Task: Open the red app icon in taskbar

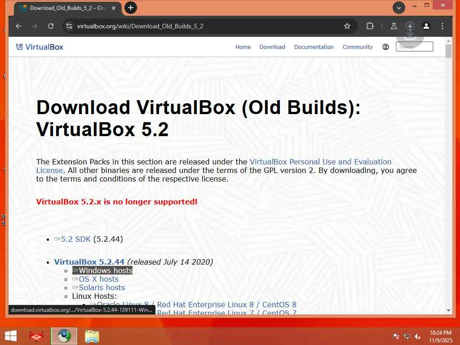Action: coord(36,336)
